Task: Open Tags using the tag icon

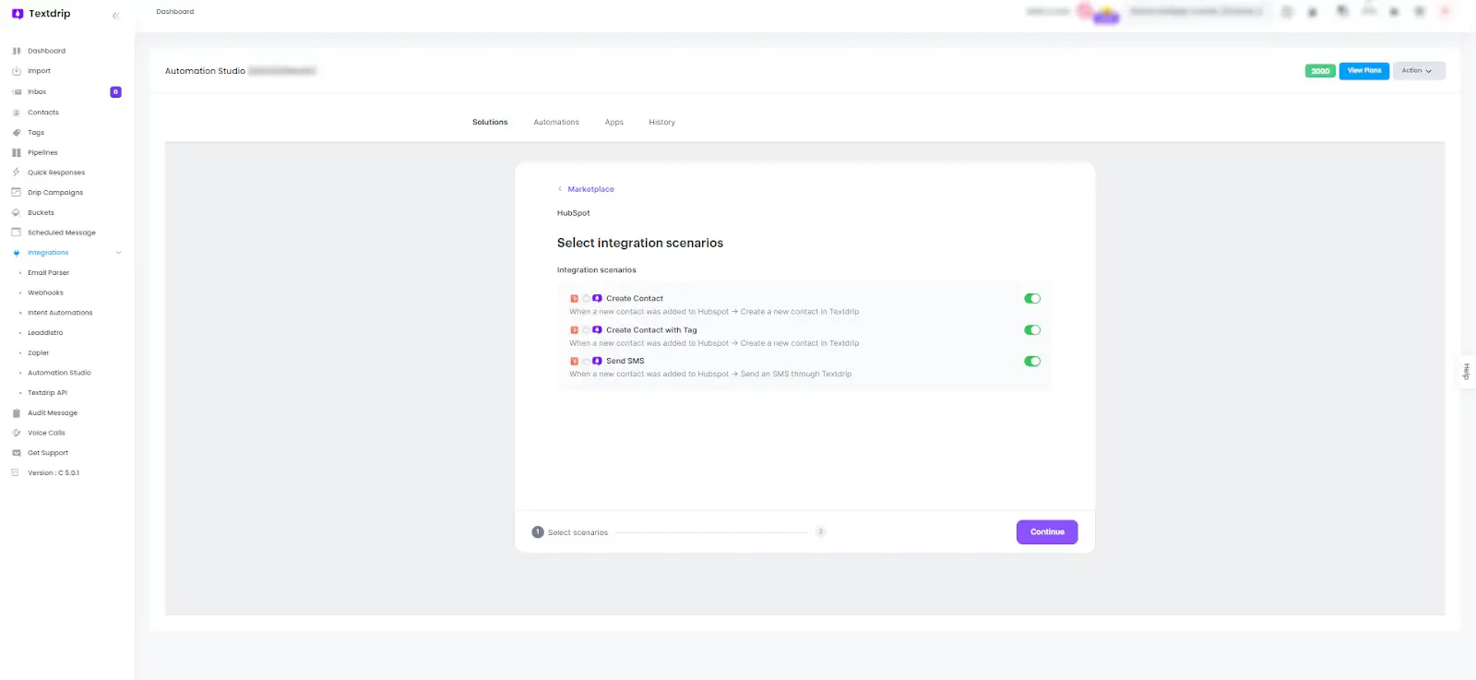Action: (x=17, y=133)
